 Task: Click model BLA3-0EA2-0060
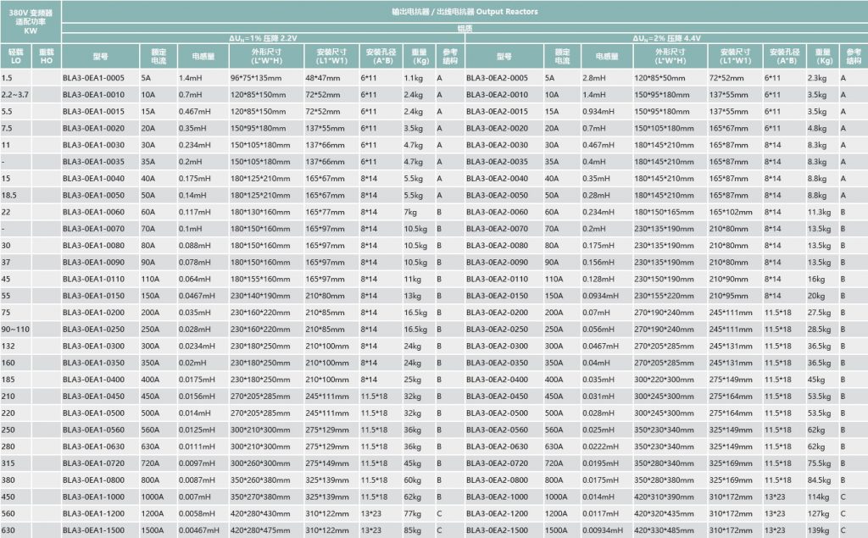[x=497, y=212]
